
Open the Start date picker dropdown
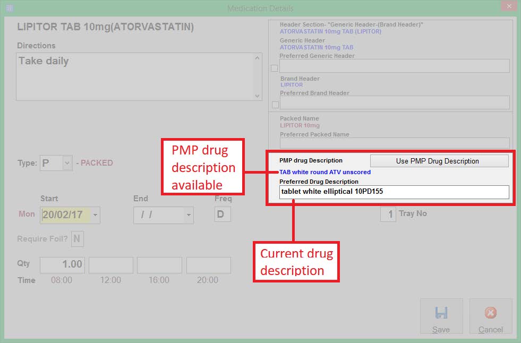96,215
